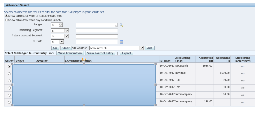The image size is (263, 113).
Task: Expand the Add Another 'Accounted CR' dropdown
Action: pos(117,48)
